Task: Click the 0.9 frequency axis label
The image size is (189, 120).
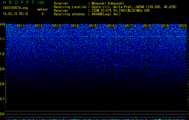Action: pyautogui.click(x=2, y=69)
